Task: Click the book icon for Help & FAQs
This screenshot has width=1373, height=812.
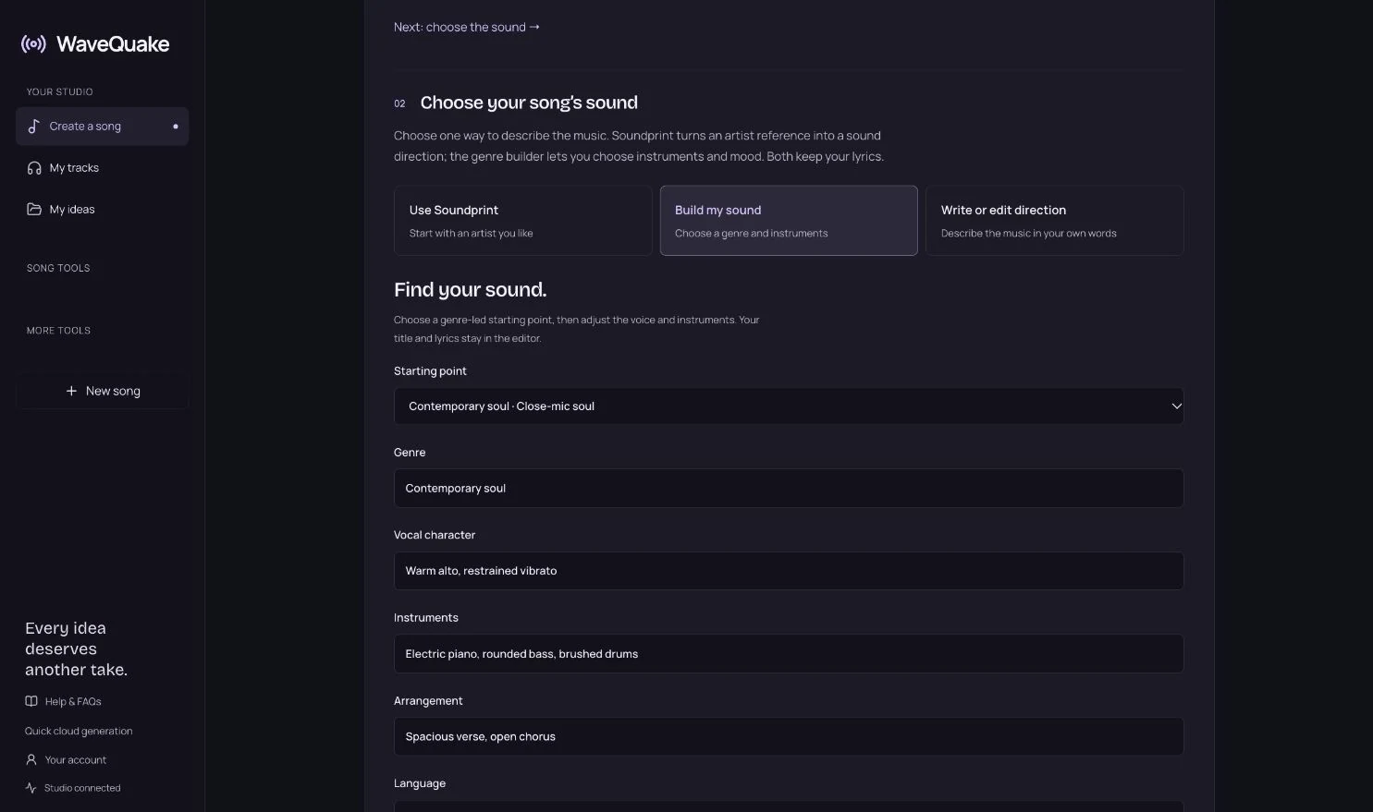Action: tap(31, 701)
